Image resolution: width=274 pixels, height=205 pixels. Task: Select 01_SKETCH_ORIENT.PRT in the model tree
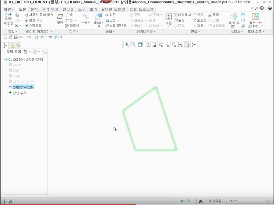26,60
